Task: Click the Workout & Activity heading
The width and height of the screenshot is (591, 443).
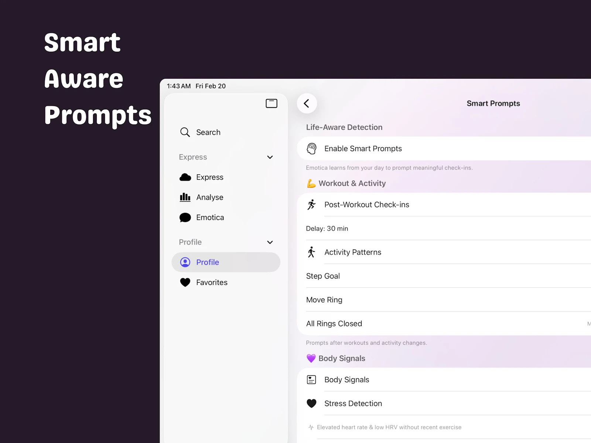Action: click(x=352, y=183)
